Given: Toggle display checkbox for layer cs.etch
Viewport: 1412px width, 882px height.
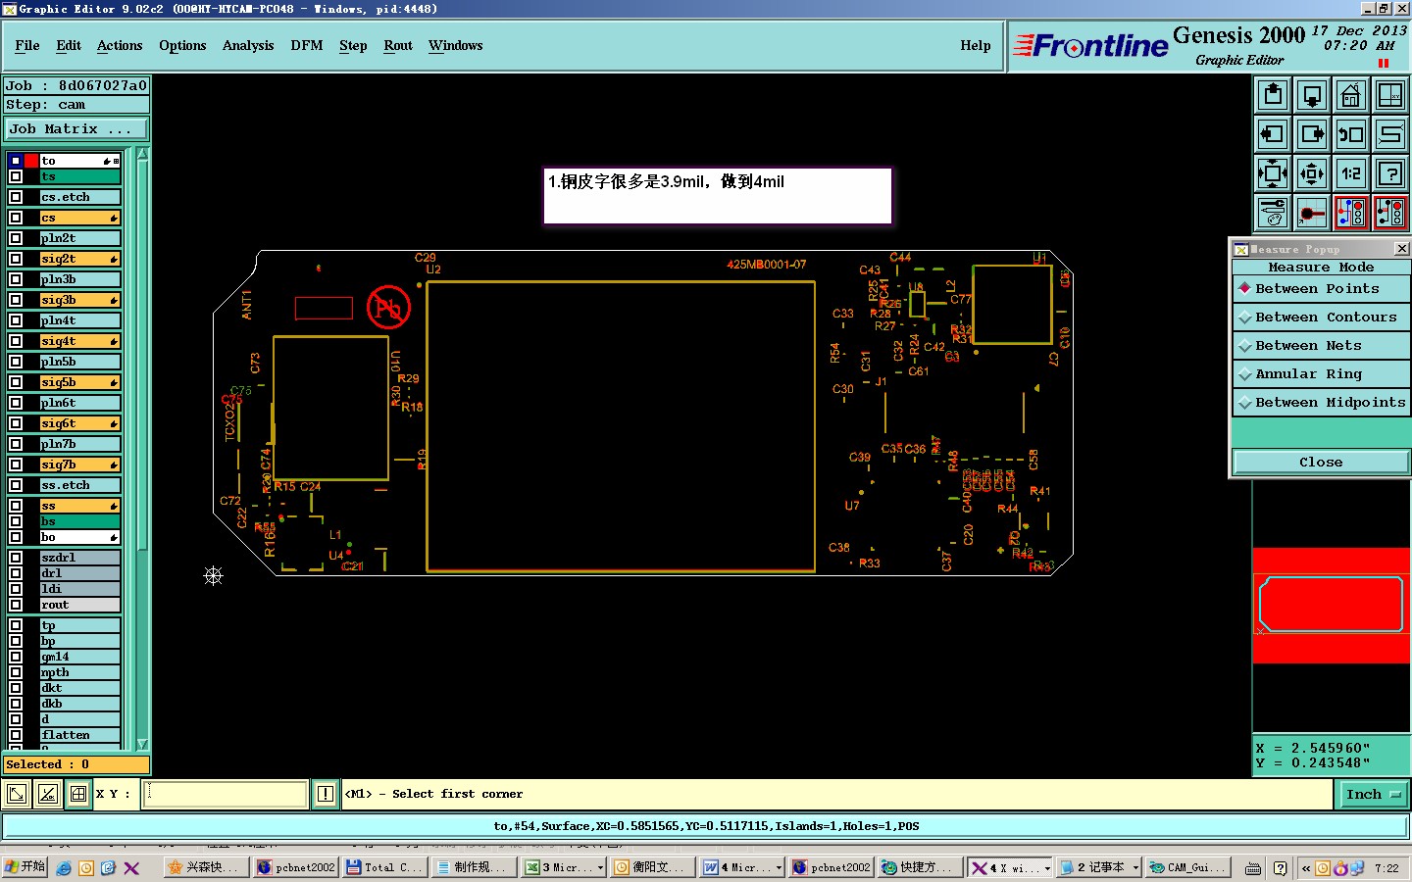Looking at the screenshot, I should coord(16,197).
